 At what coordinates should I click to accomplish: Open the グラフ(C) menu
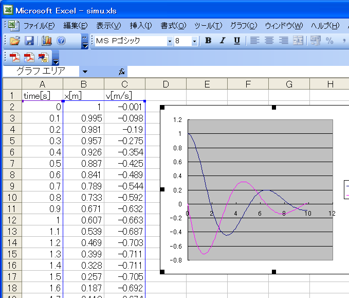point(244,26)
